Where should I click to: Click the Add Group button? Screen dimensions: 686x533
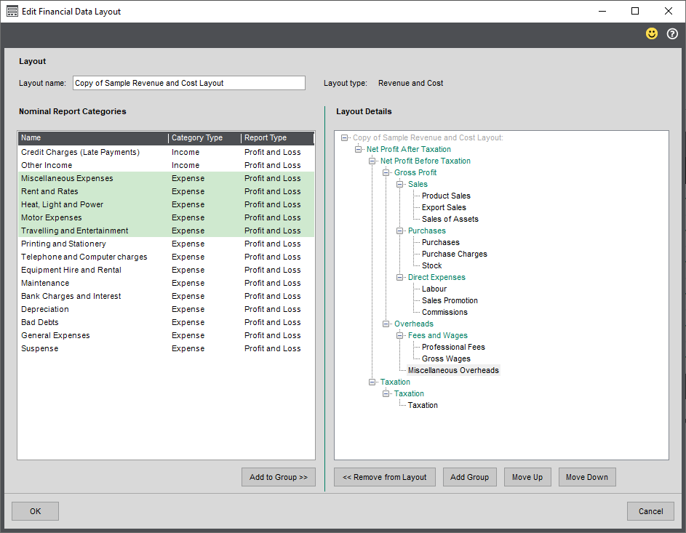469,477
